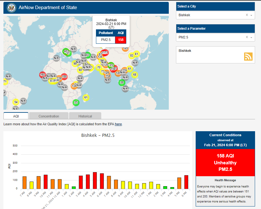
Task: Clear the PM2.5 parameter selection
Action: pos(247,37)
